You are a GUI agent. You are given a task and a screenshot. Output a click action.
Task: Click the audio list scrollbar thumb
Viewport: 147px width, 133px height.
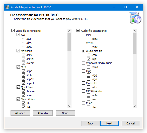[135, 43]
